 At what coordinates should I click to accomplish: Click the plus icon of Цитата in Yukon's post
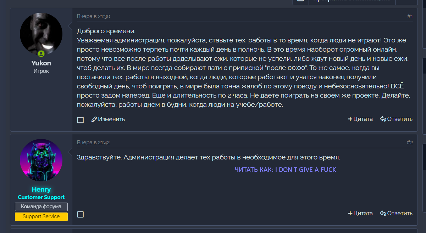click(350, 119)
